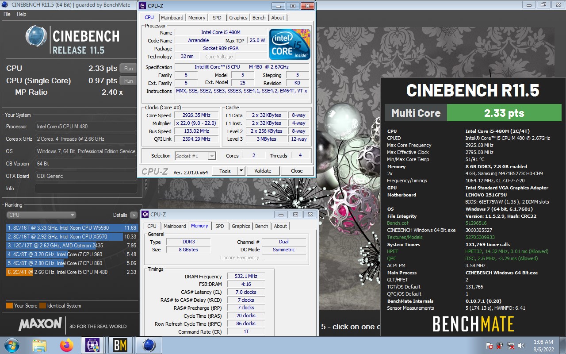Switch to Cinebench taskbar icon
Viewport: 566px width, 354px height.
(x=149, y=345)
